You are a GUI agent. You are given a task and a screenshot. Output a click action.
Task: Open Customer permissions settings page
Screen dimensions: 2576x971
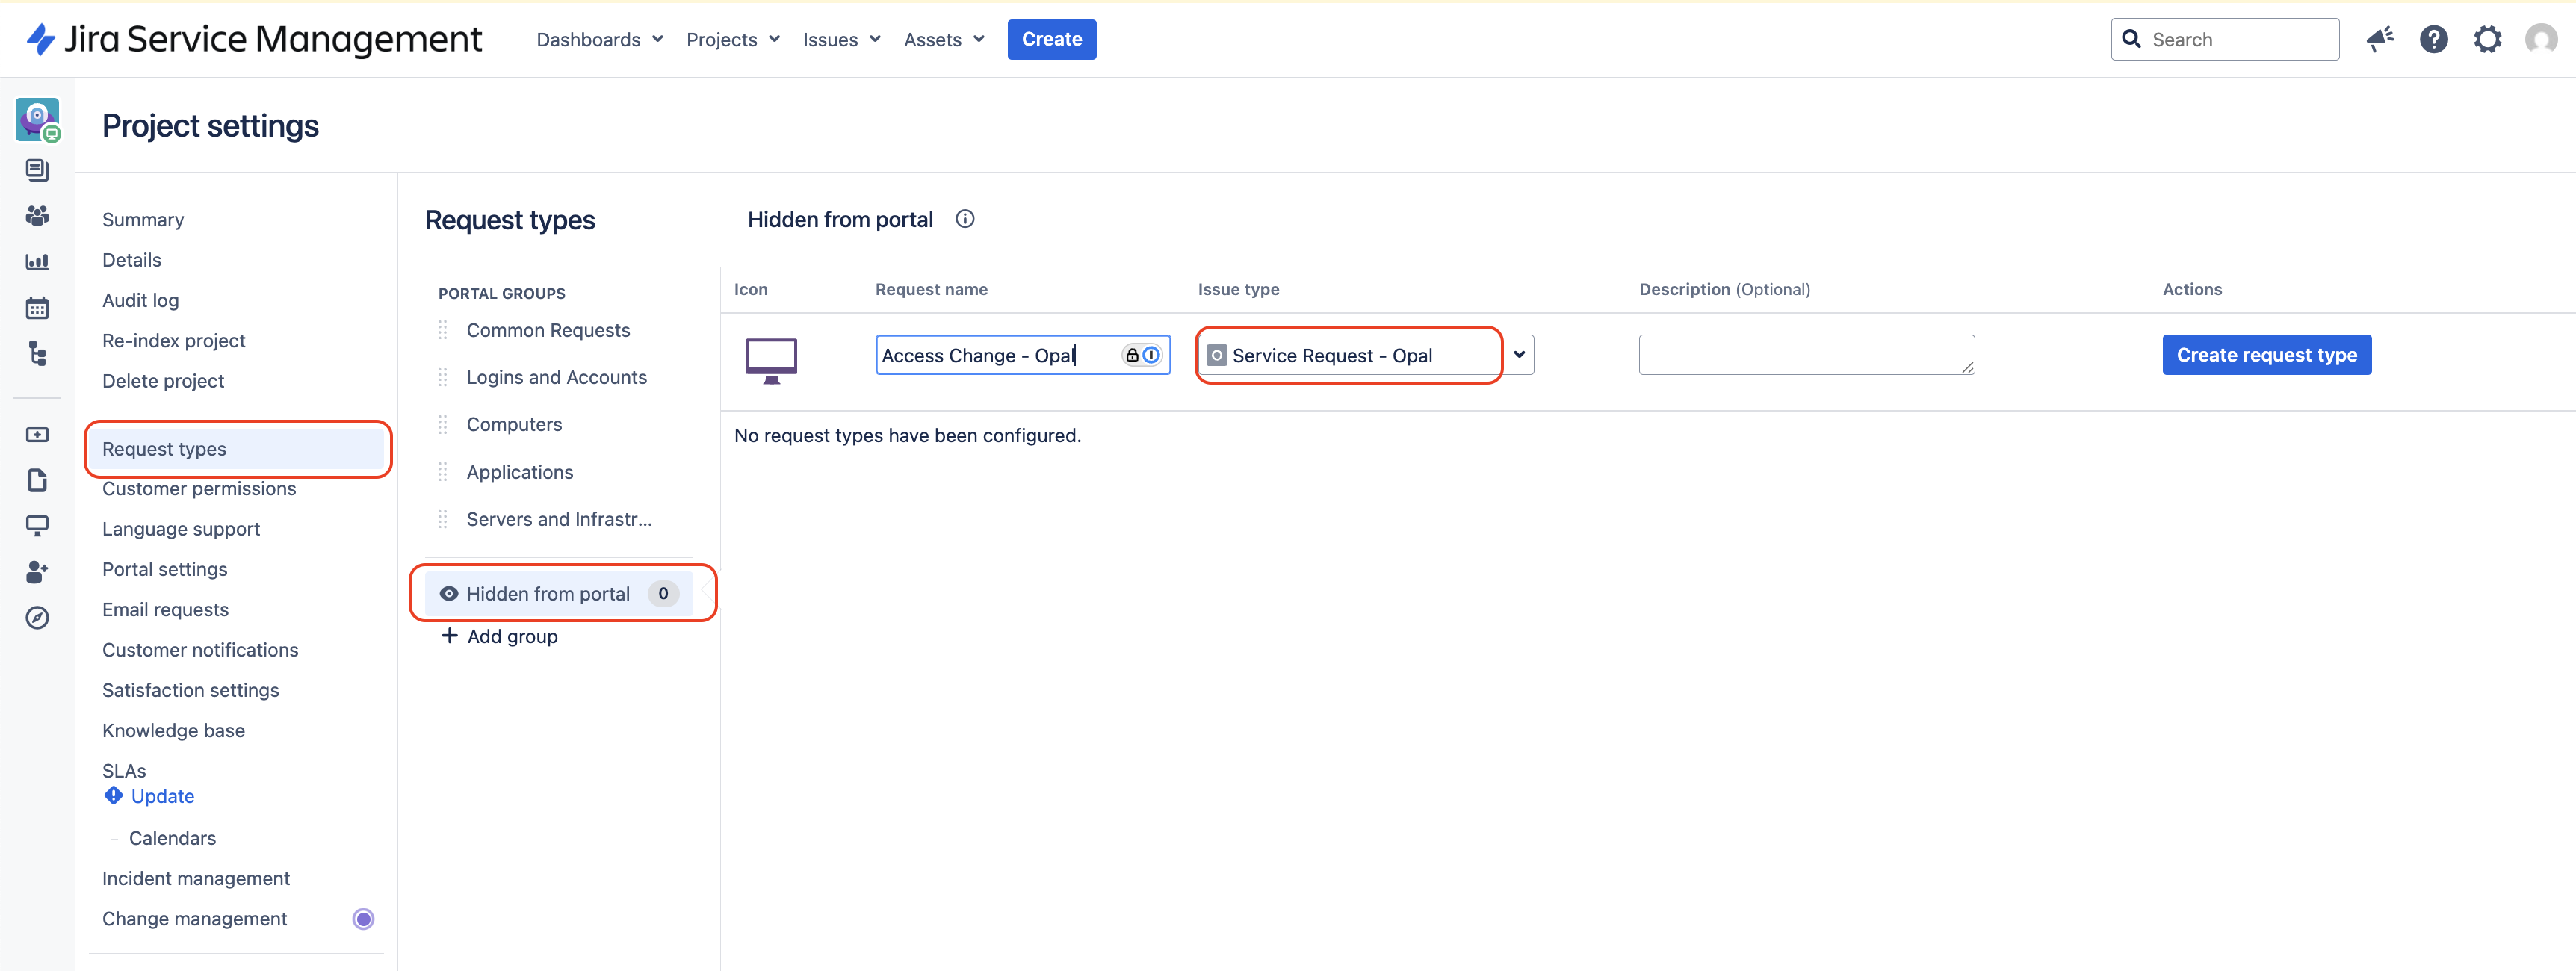point(199,489)
